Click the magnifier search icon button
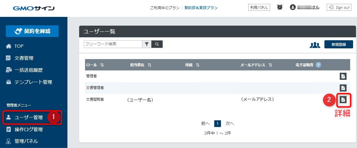The height and width of the screenshot is (148, 357). 157,44
